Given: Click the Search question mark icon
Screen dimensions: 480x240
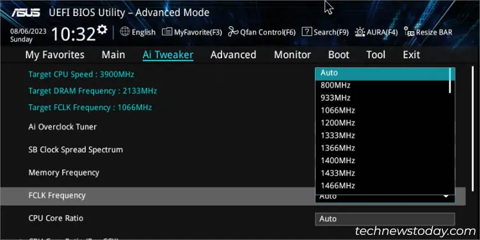Looking at the screenshot, I should [307, 31].
